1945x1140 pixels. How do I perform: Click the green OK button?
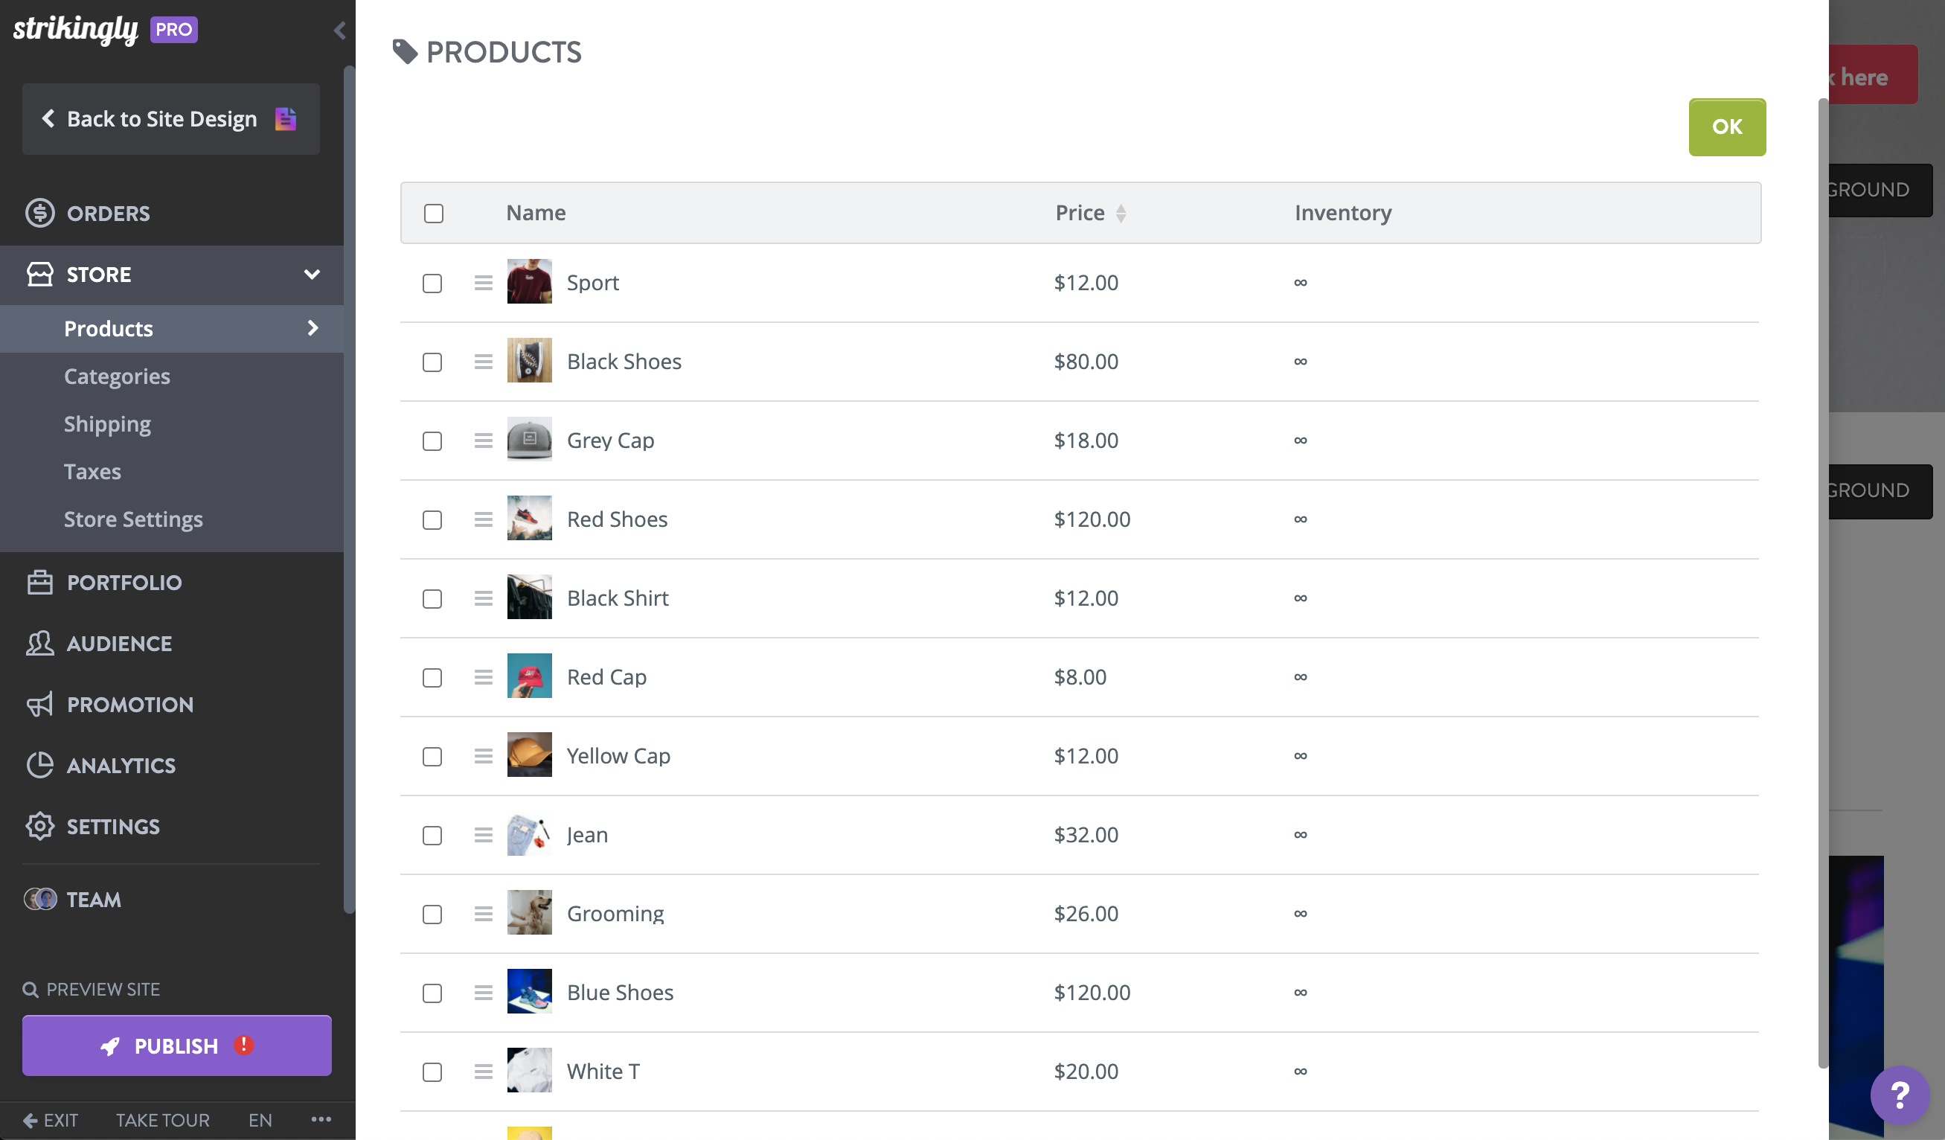[1726, 127]
